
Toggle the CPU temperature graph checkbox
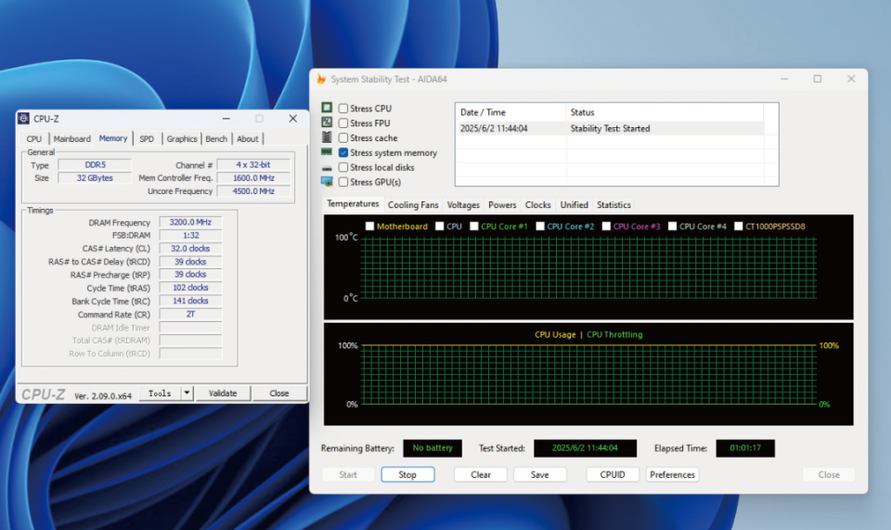point(439,226)
